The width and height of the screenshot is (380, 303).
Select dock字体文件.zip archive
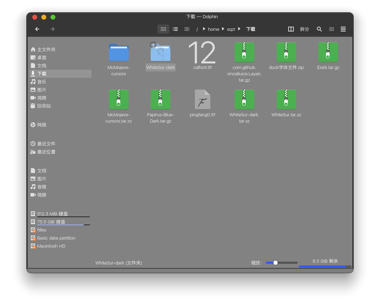click(286, 56)
